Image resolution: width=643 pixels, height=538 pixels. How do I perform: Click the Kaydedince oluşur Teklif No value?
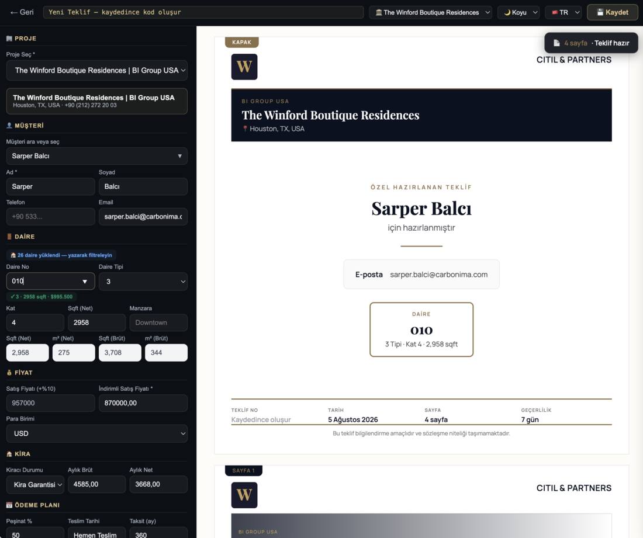(261, 419)
